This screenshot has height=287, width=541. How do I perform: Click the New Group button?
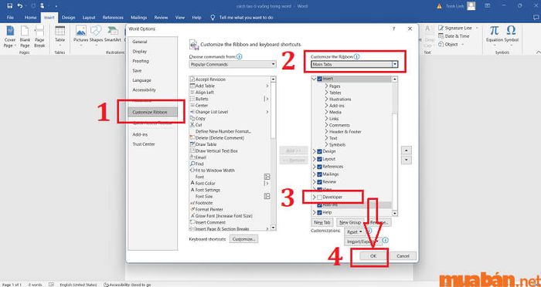point(351,222)
